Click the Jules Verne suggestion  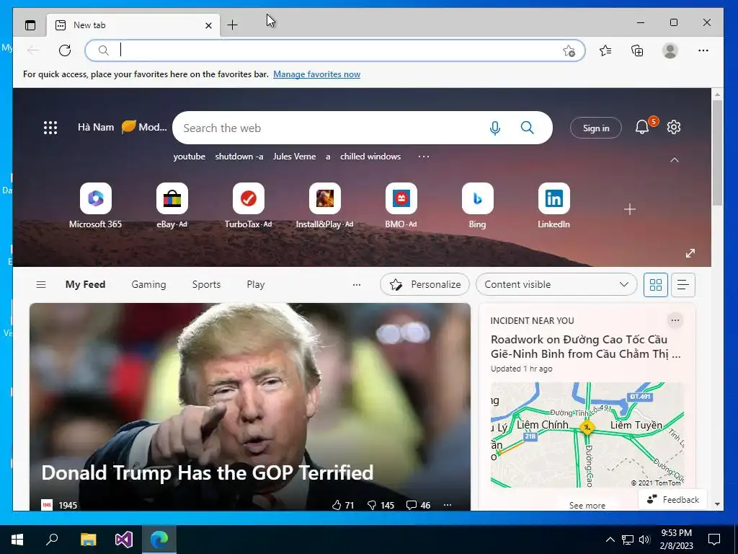[x=294, y=157]
